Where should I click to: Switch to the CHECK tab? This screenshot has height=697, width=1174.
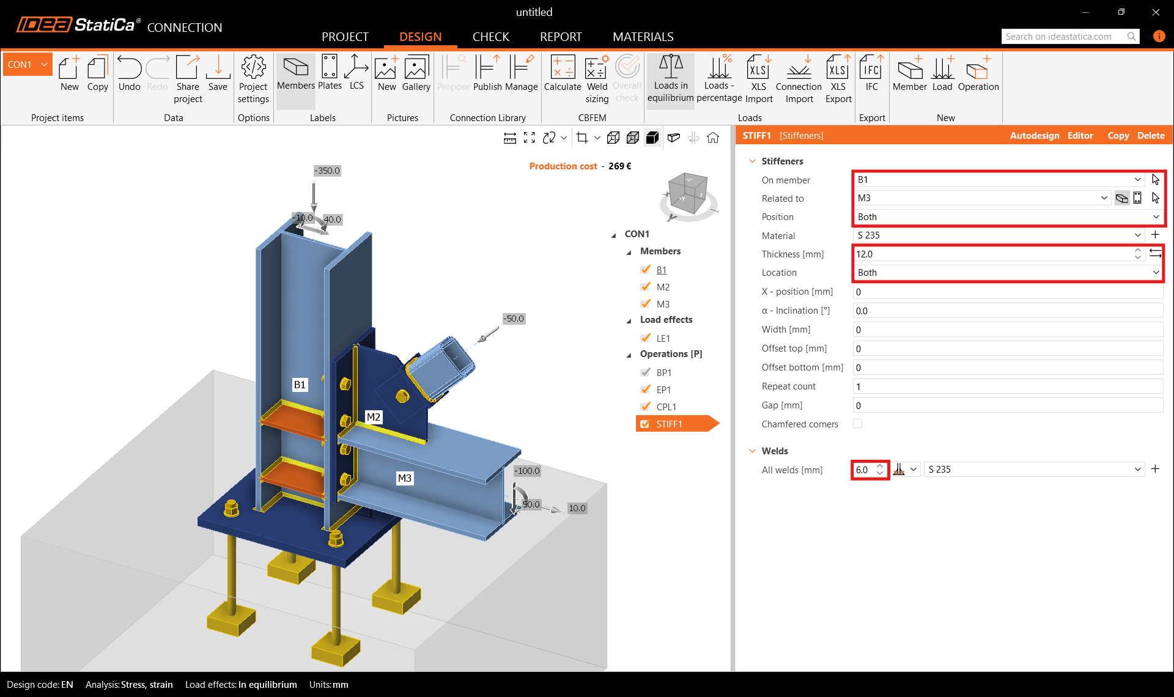(490, 37)
